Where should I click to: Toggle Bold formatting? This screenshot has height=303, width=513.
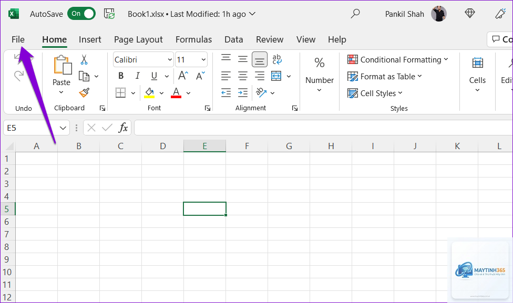(121, 76)
